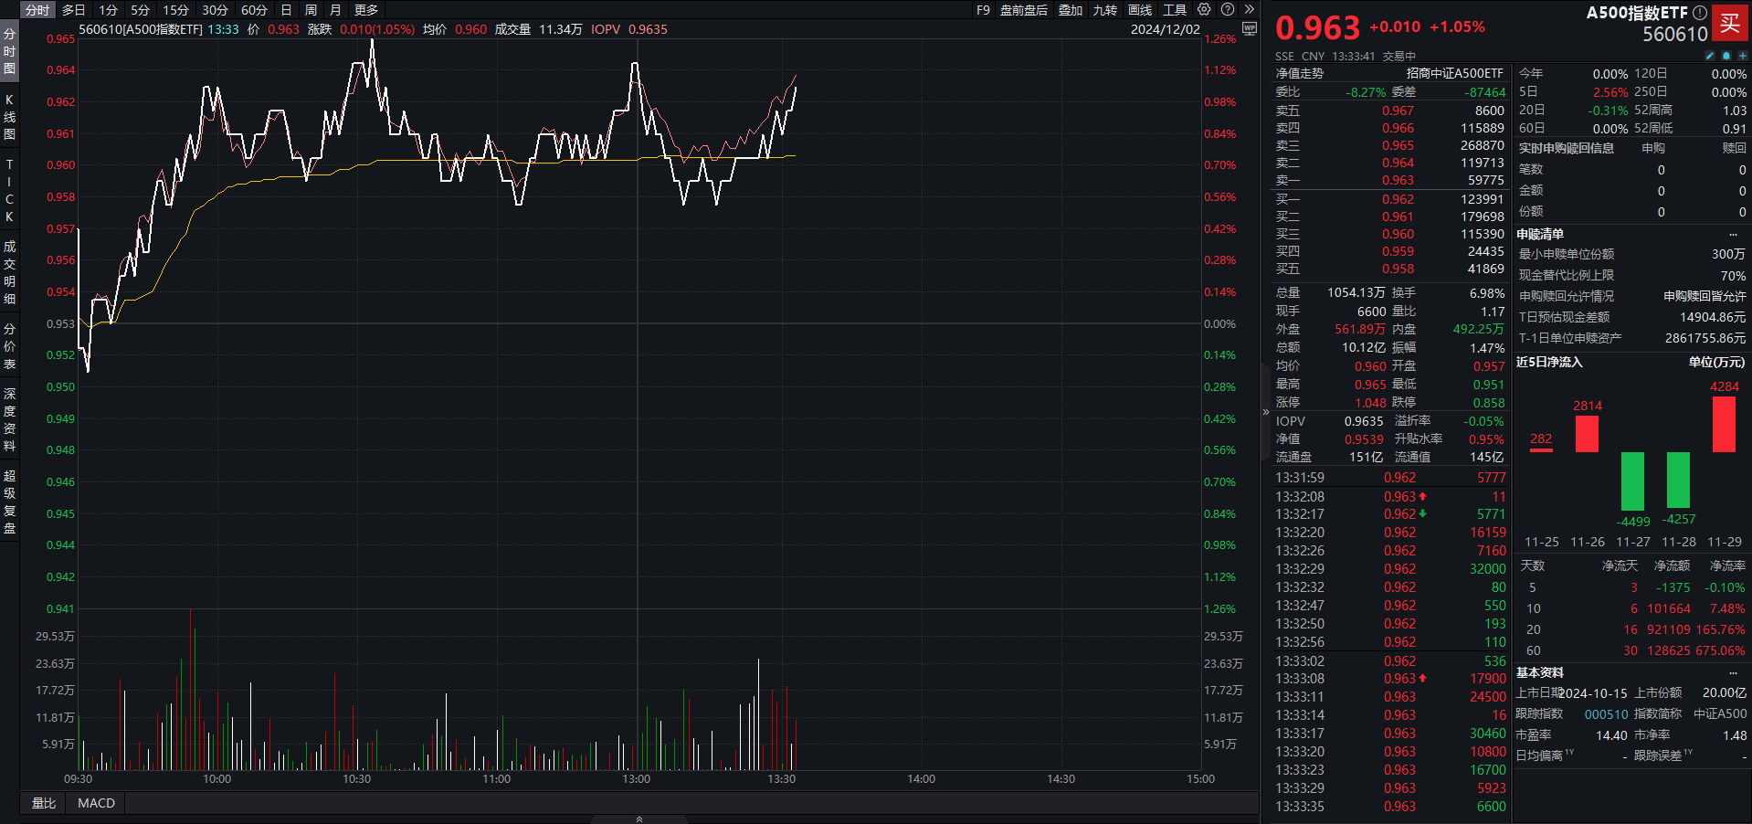Add to watchlist with plus icon
The width and height of the screenshot is (1752, 824).
pyautogui.click(x=1742, y=56)
